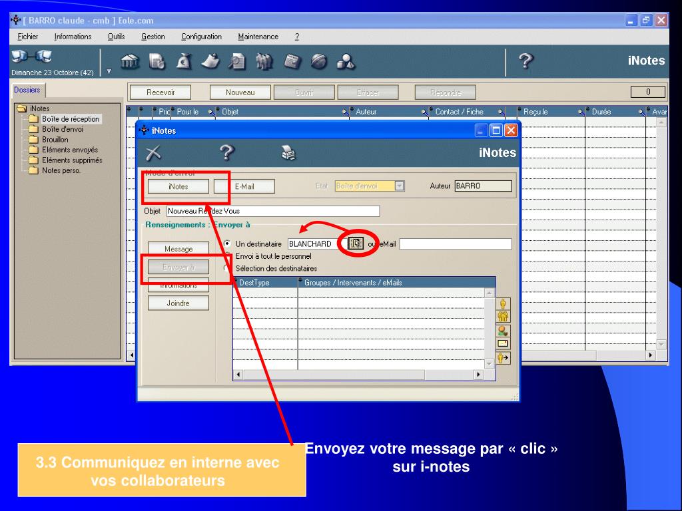
Task: Select the Un destinataire radio button
Action: tap(227, 244)
